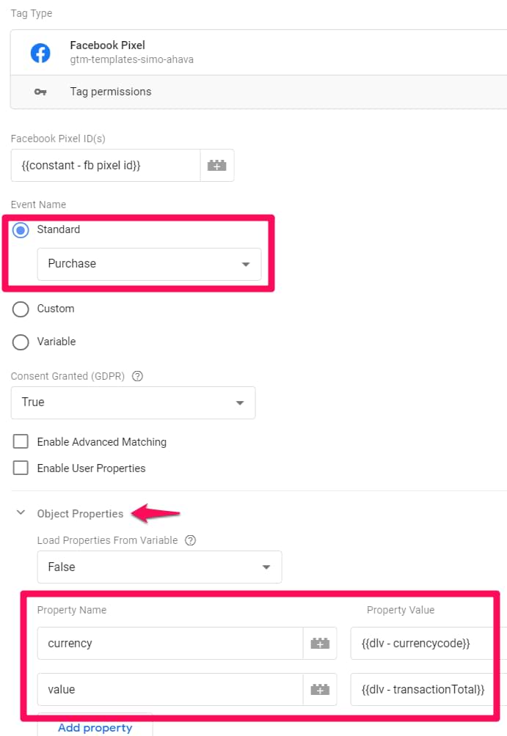
Task: Click the variable picker next to value property
Action: [x=320, y=689]
